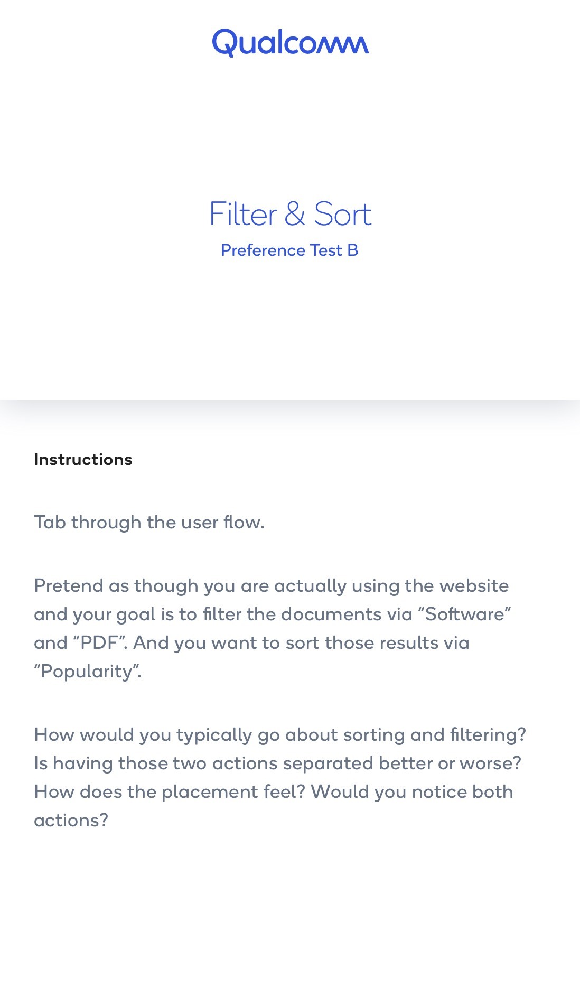This screenshot has height=1006, width=580.
Task: Click the ampersand in "Filter & Sort"
Action: [295, 214]
